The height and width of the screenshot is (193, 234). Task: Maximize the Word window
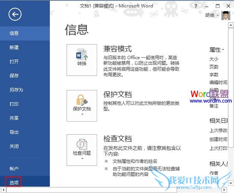pyautogui.click(x=218, y=6)
